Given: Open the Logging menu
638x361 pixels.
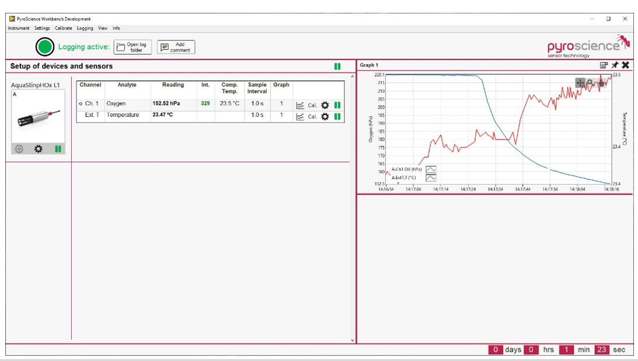Looking at the screenshot, I should pyautogui.click(x=85, y=28).
